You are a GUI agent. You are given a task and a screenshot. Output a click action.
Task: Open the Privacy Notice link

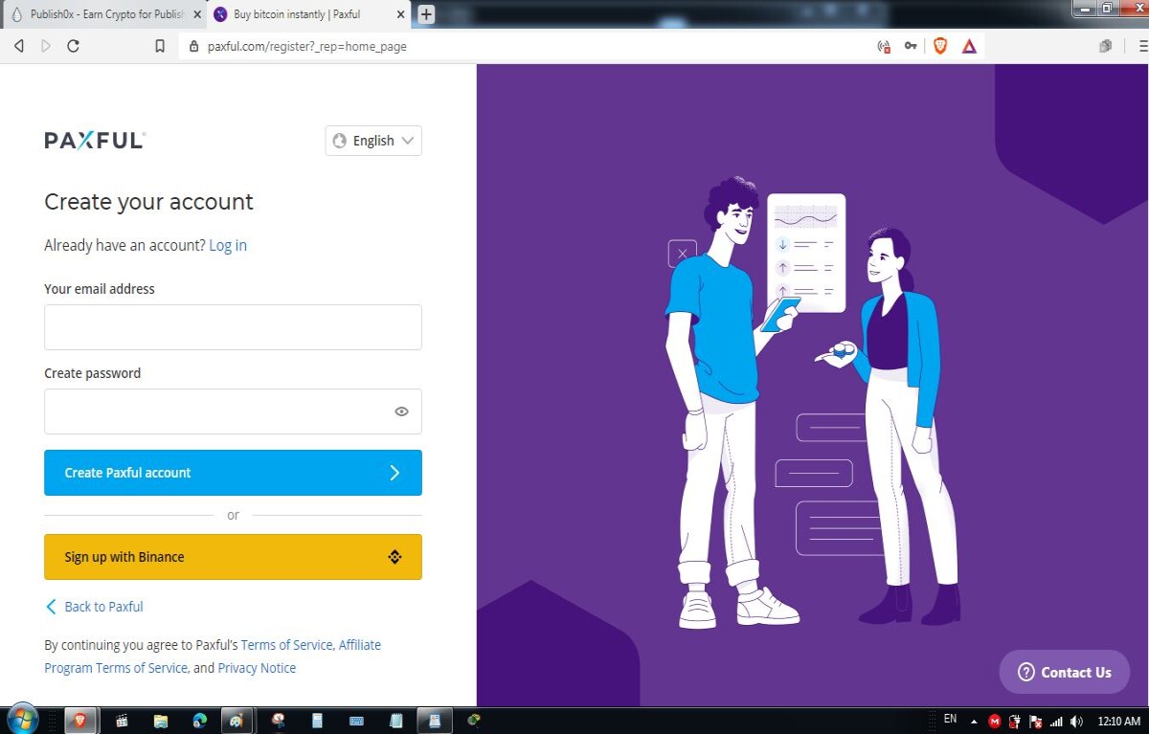(x=257, y=668)
